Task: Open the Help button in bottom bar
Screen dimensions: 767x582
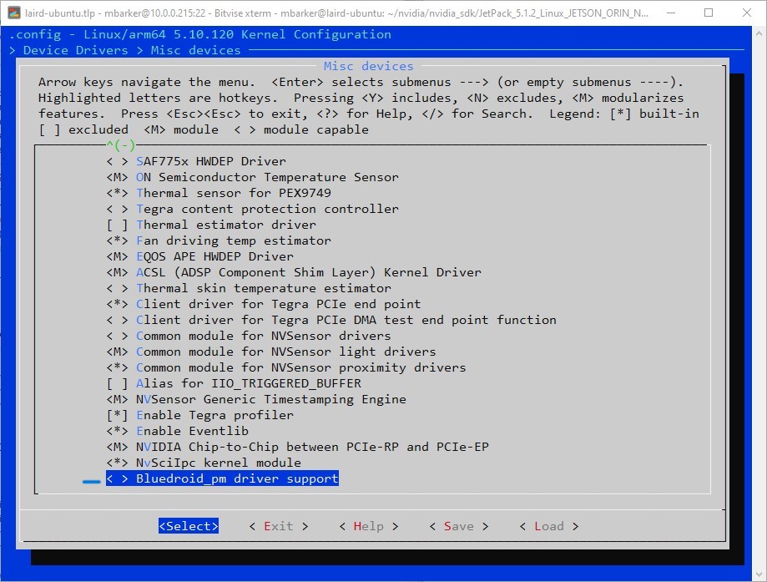Action: (369, 526)
